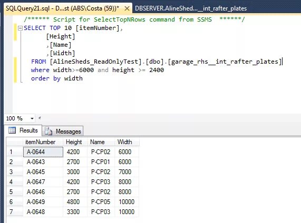This screenshot has width=301, height=223.
Task: Select all results via grid corner cell
Action: (x=15, y=142)
